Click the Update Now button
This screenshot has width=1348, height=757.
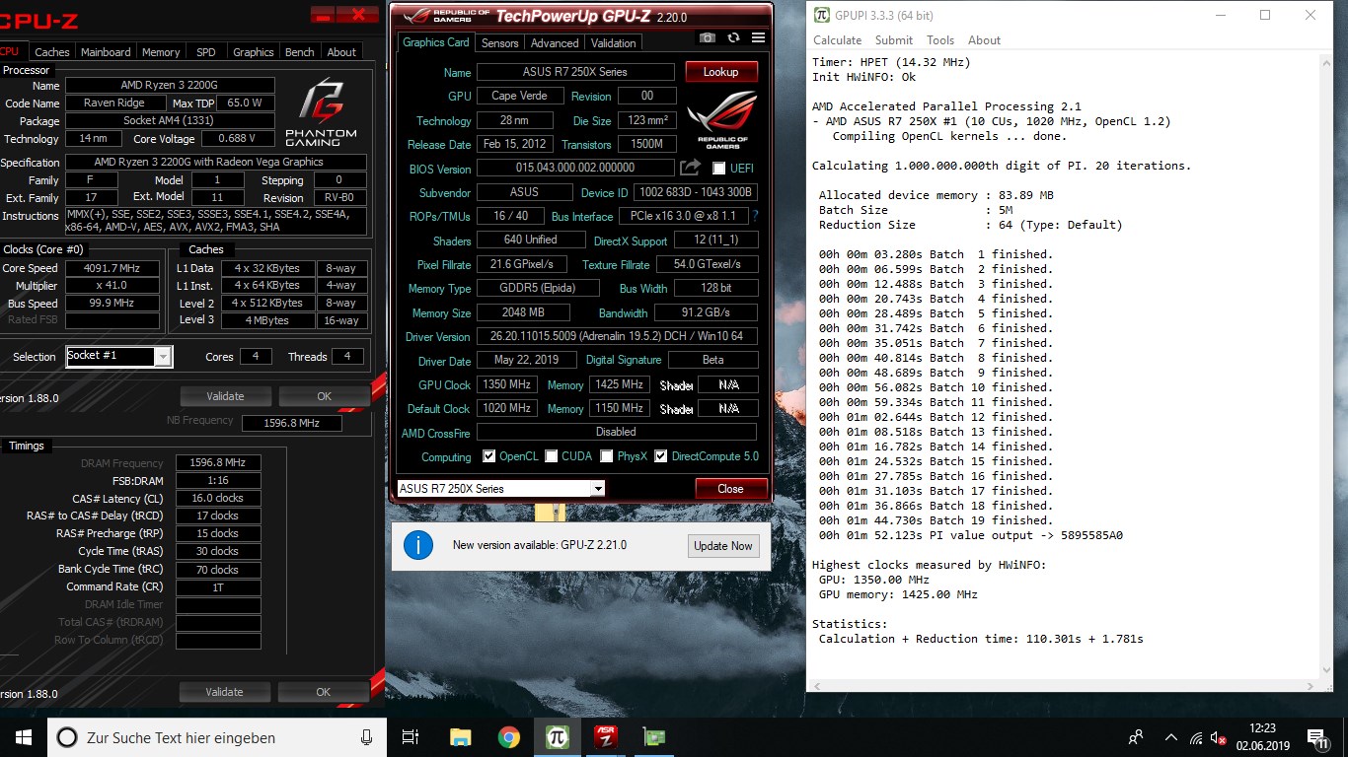(x=723, y=546)
